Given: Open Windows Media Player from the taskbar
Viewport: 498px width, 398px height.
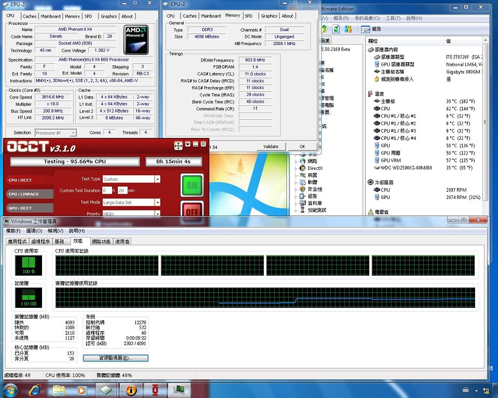Looking at the screenshot, I should pos(81,390).
